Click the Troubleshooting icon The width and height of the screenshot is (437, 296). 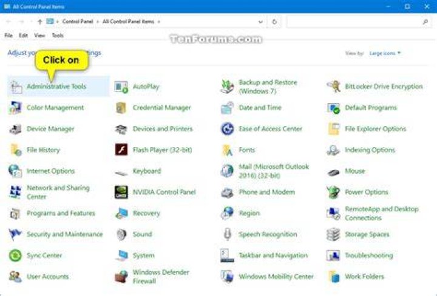333,255
